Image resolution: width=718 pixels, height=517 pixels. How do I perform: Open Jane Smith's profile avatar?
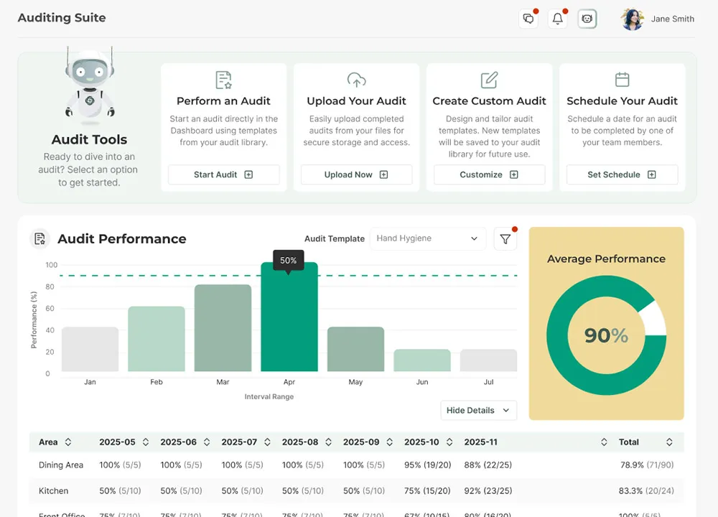point(633,19)
